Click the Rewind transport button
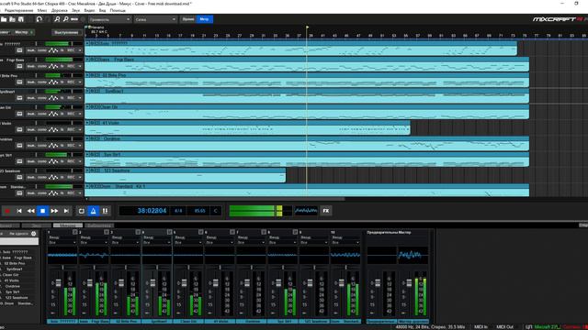This screenshot has height=330, width=588. [30, 211]
